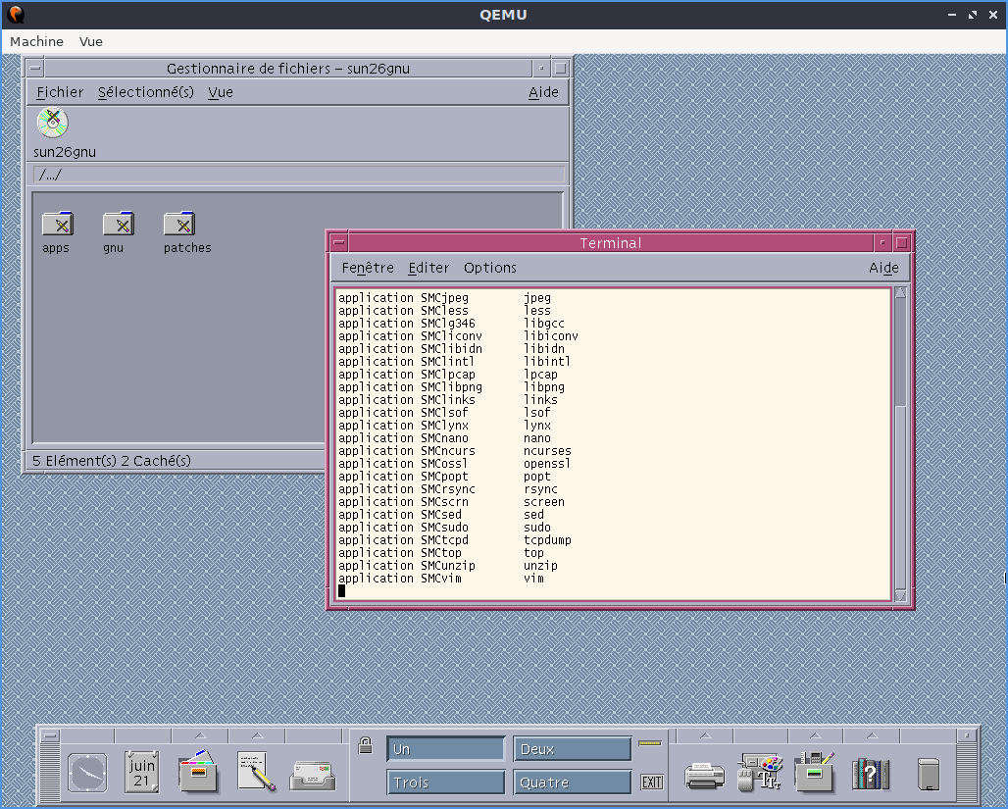Open the Application Manager icon
Viewport: 1008px width, 809px height.
pyautogui.click(x=815, y=771)
